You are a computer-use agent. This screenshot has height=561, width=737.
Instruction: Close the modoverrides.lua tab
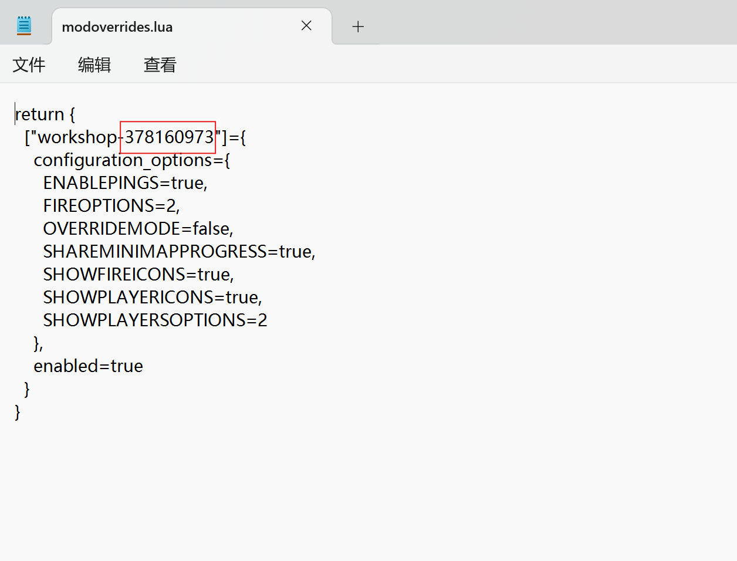[x=306, y=26]
